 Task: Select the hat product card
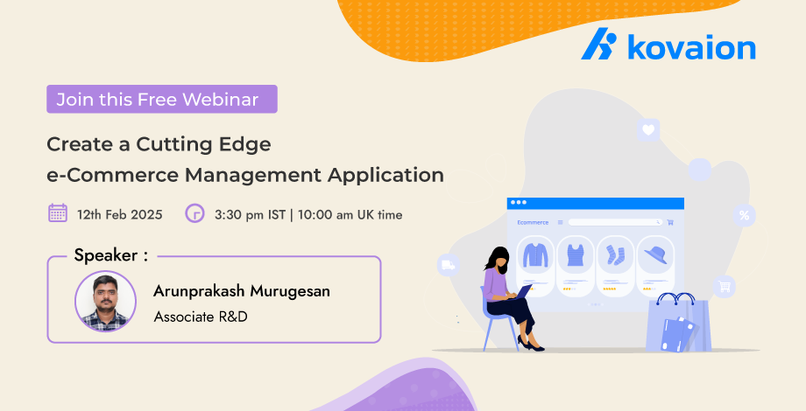coord(654,263)
